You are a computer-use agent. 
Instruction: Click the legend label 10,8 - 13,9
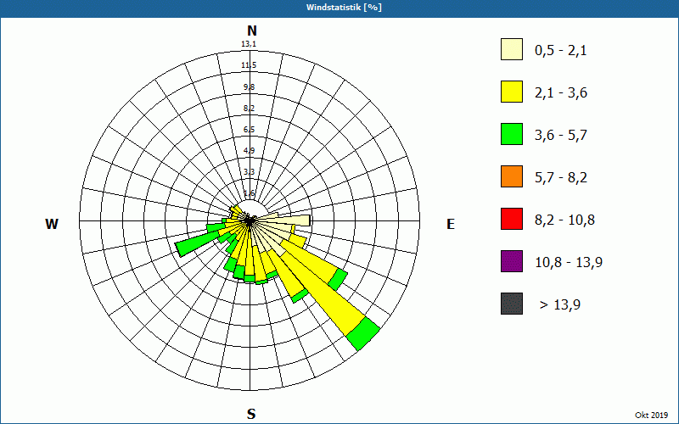click(569, 263)
